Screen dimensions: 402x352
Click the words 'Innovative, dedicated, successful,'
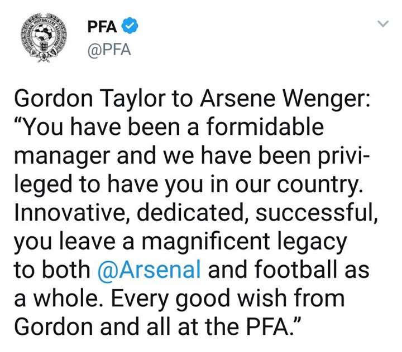click(x=197, y=213)
